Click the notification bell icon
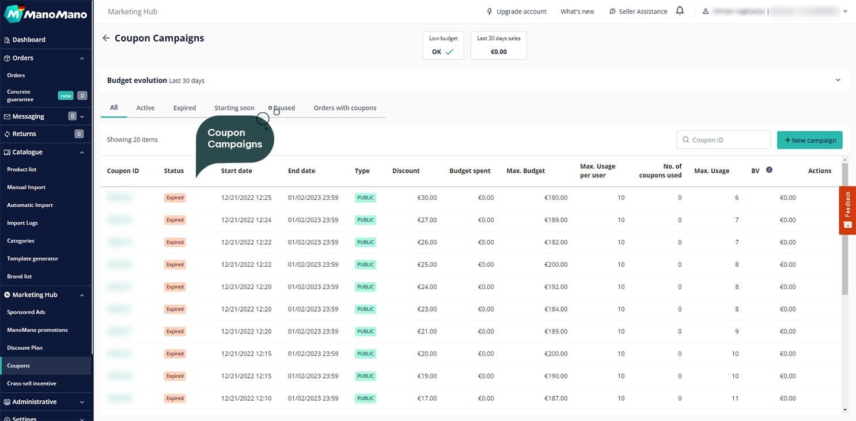The width and height of the screenshot is (856, 421). coord(680,11)
